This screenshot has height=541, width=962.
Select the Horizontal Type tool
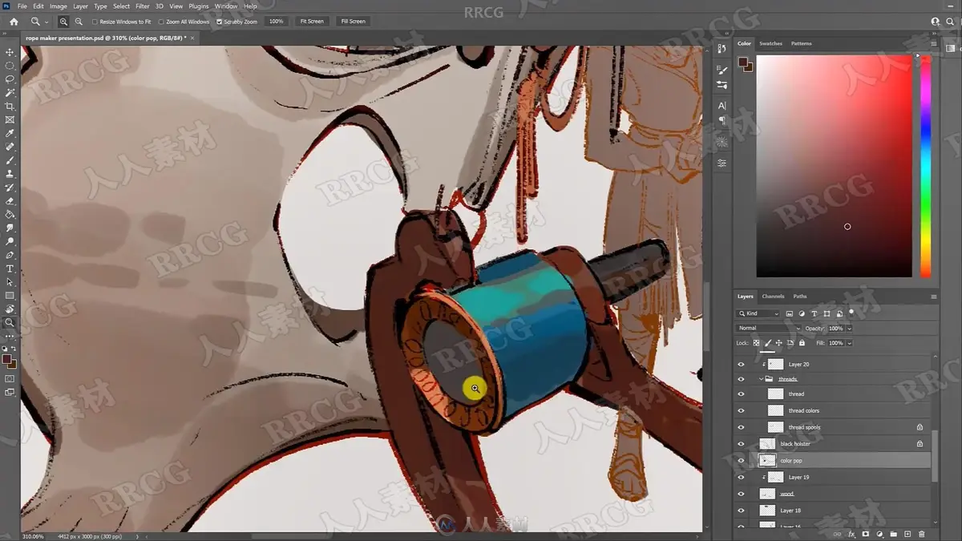(x=10, y=268)
